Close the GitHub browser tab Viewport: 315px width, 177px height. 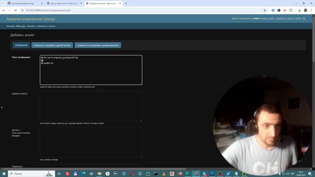tap(42, 3)
